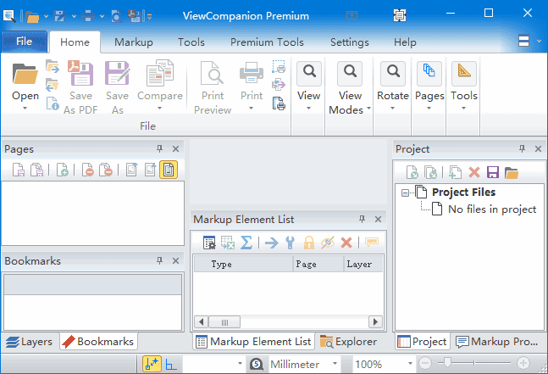Click the sum (Sigma) icon in Markup Element List
The width and height of the screenshot is (548, 374).
point(246,243)
